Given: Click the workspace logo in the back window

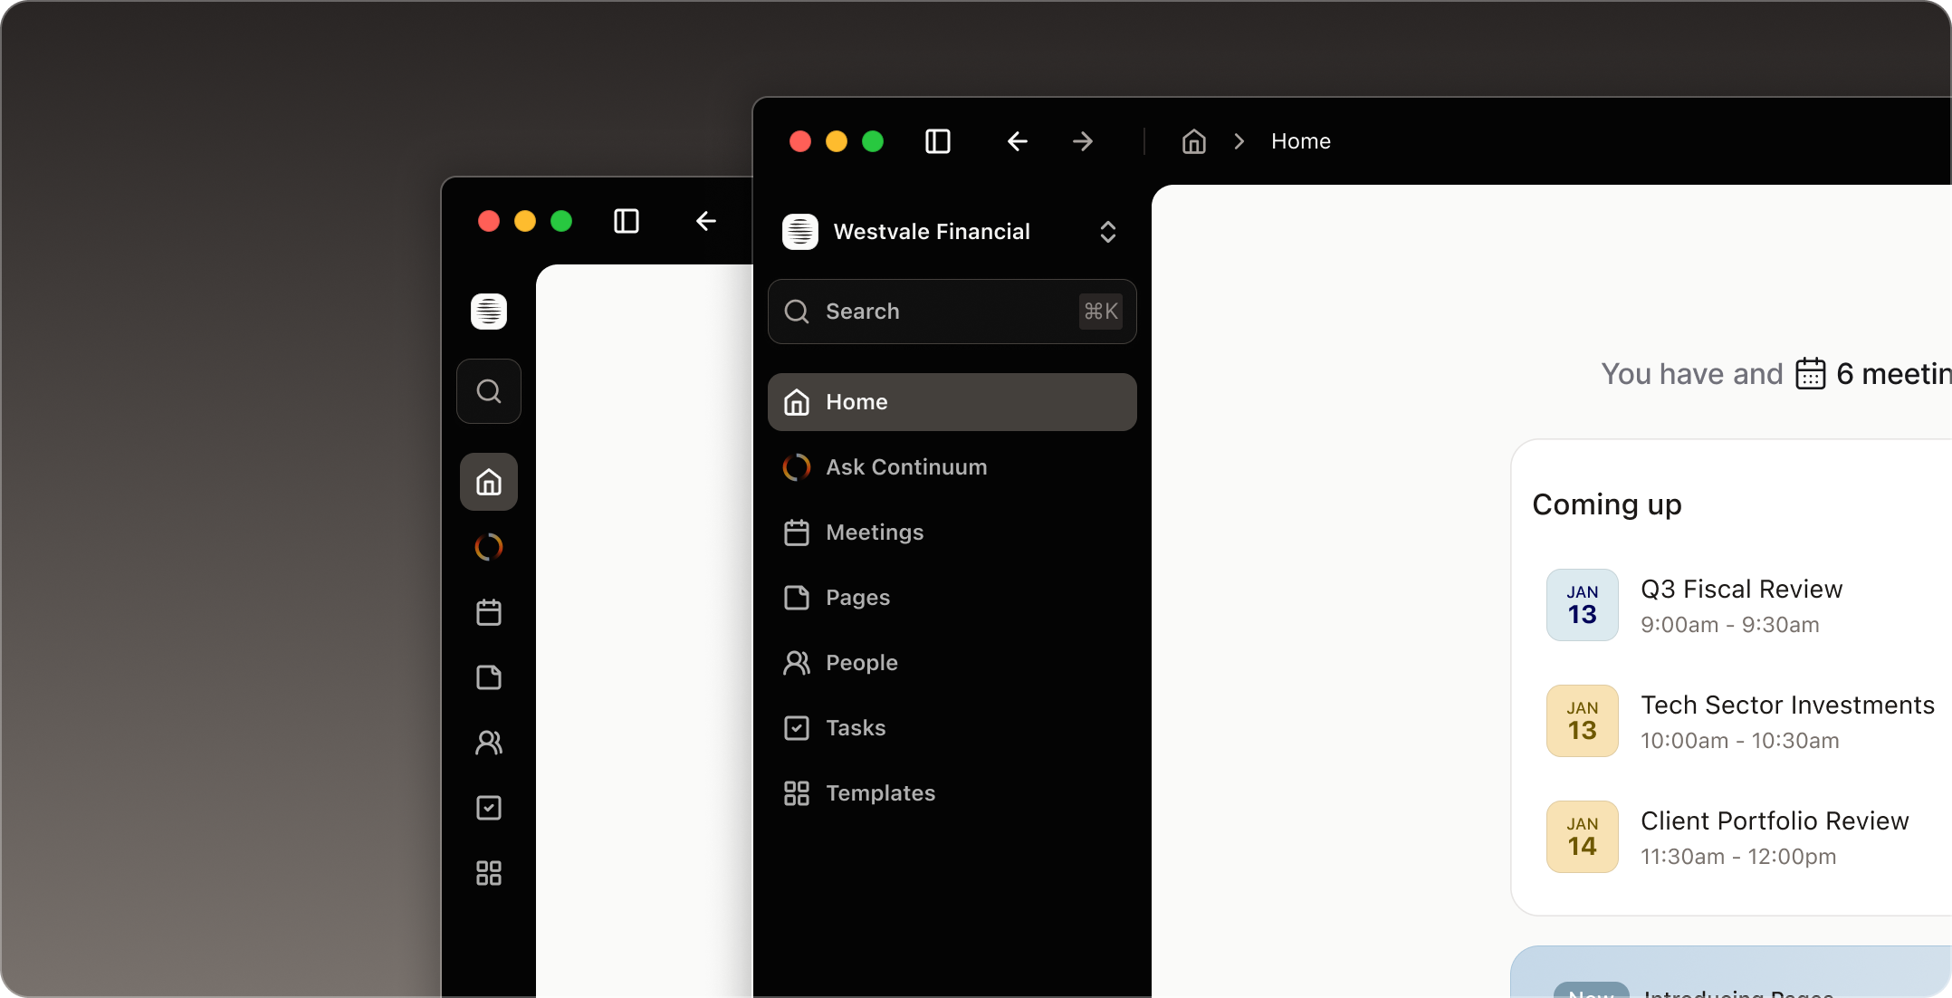Looking at the screenshot, I should (489, 312).
